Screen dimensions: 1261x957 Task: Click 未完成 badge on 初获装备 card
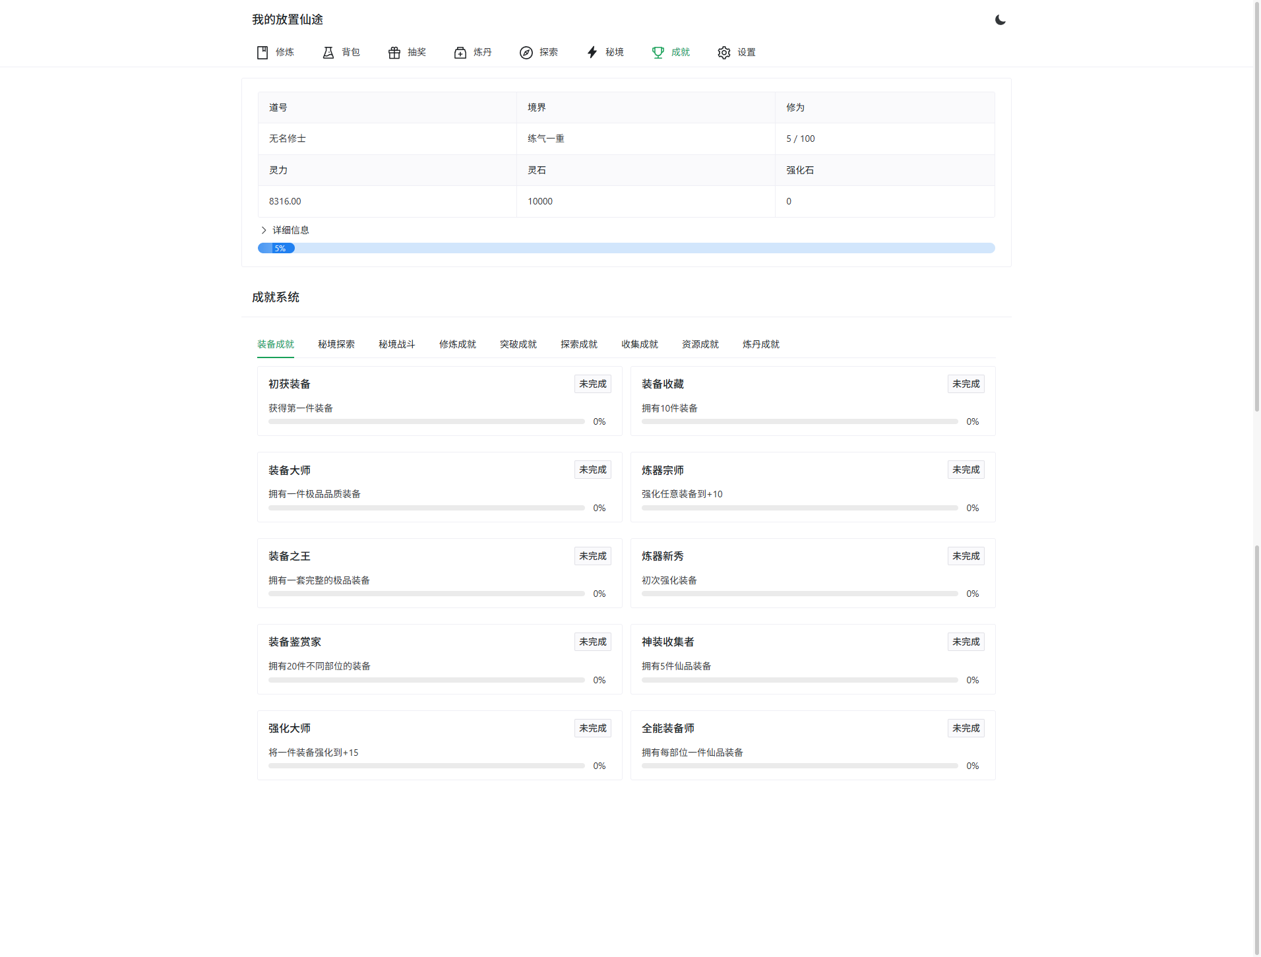[592, 383]
